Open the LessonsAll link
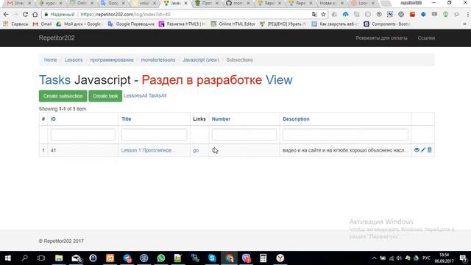The height and width of the screenshot is (265, 471). [x=135, y=96]
